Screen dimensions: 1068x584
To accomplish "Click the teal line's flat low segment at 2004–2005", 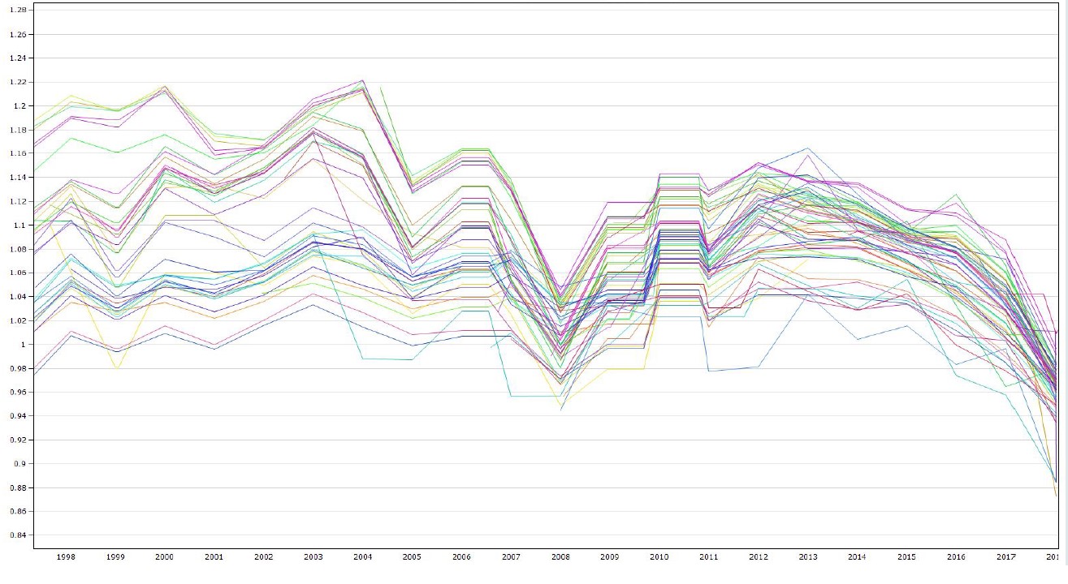I will (x=386, y=359).
